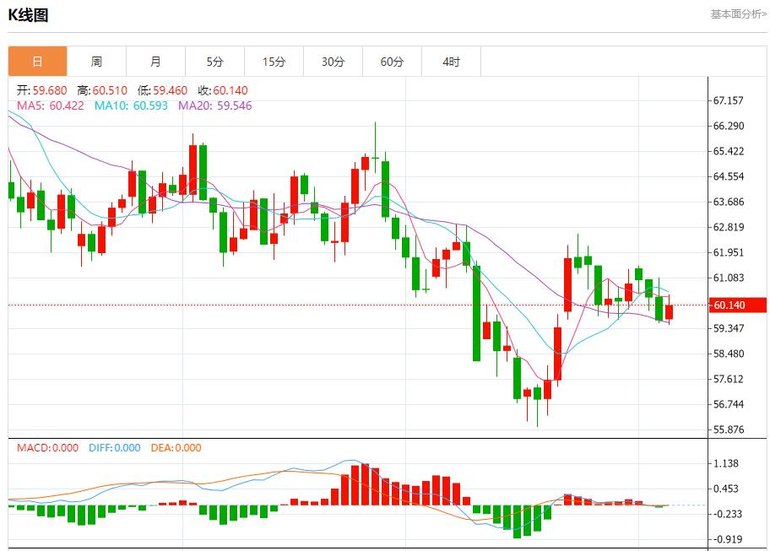The height and width of the screenshot is (551, 770).
Task: Switch to the 周 (weekly) tab
Action: [x=97, y=61]
